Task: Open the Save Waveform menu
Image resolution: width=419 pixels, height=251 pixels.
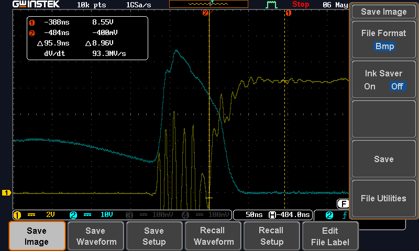Action: tap(96, 236)
